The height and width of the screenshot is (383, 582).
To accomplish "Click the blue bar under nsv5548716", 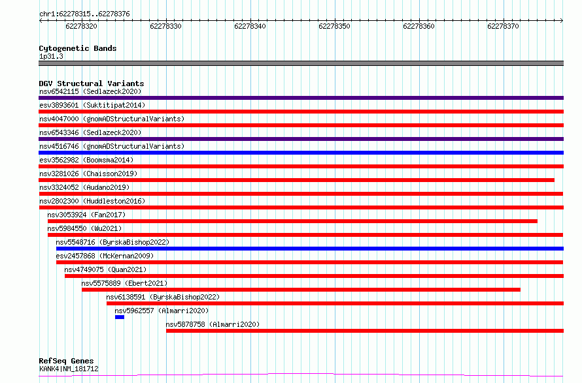I will click(310, 249).
